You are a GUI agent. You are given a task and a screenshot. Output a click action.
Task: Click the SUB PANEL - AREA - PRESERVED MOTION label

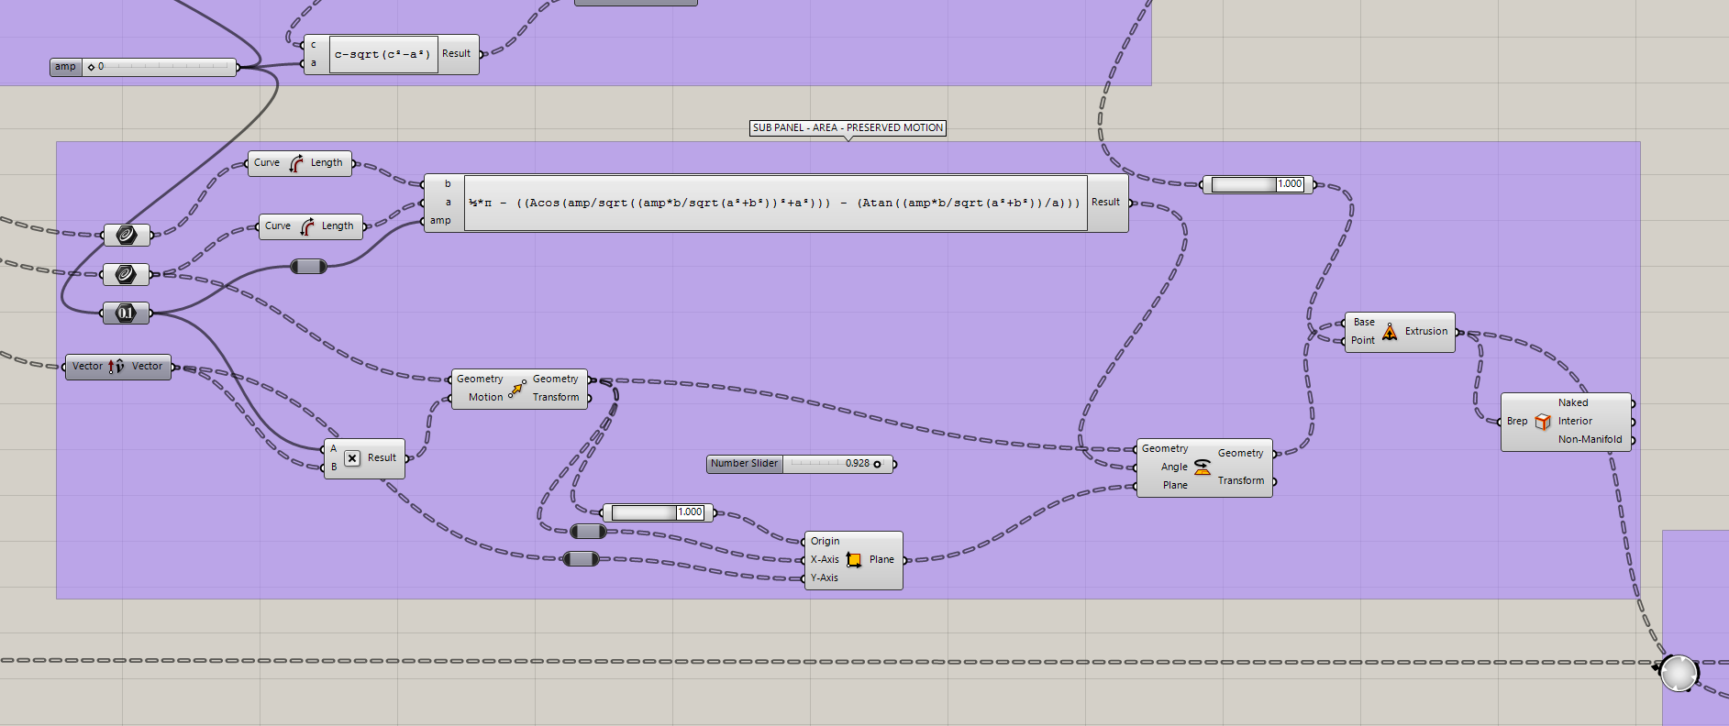click(x=848, y=128)
